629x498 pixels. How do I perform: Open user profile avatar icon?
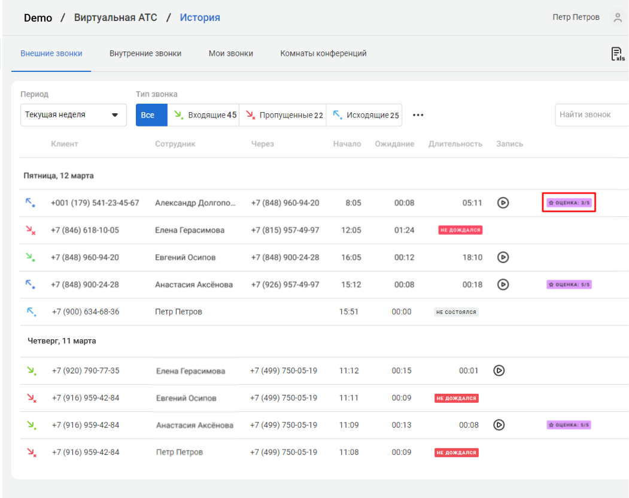click(x=617, y=17)
